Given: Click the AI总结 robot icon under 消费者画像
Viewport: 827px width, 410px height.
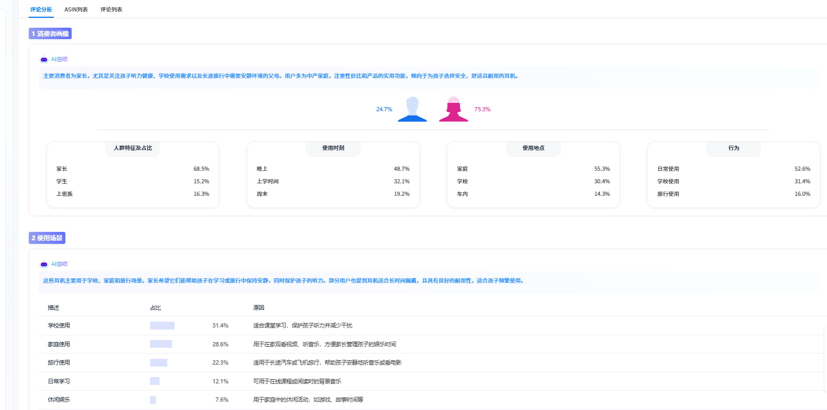Looking at the screenshot, I should pyautogui.click(x=44, y=60).
